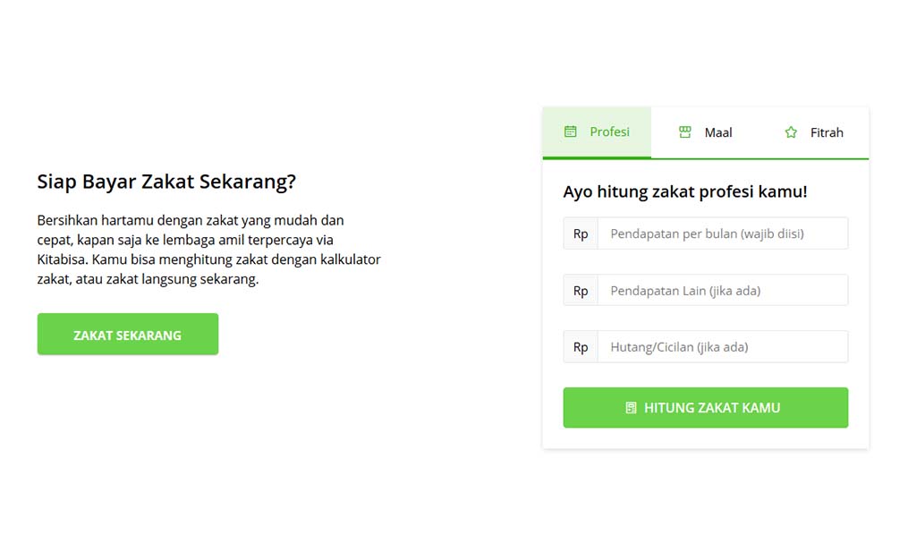The image size is (908, 552).
Task: Switch to the Profesi tab label
Action: (609, 132)
